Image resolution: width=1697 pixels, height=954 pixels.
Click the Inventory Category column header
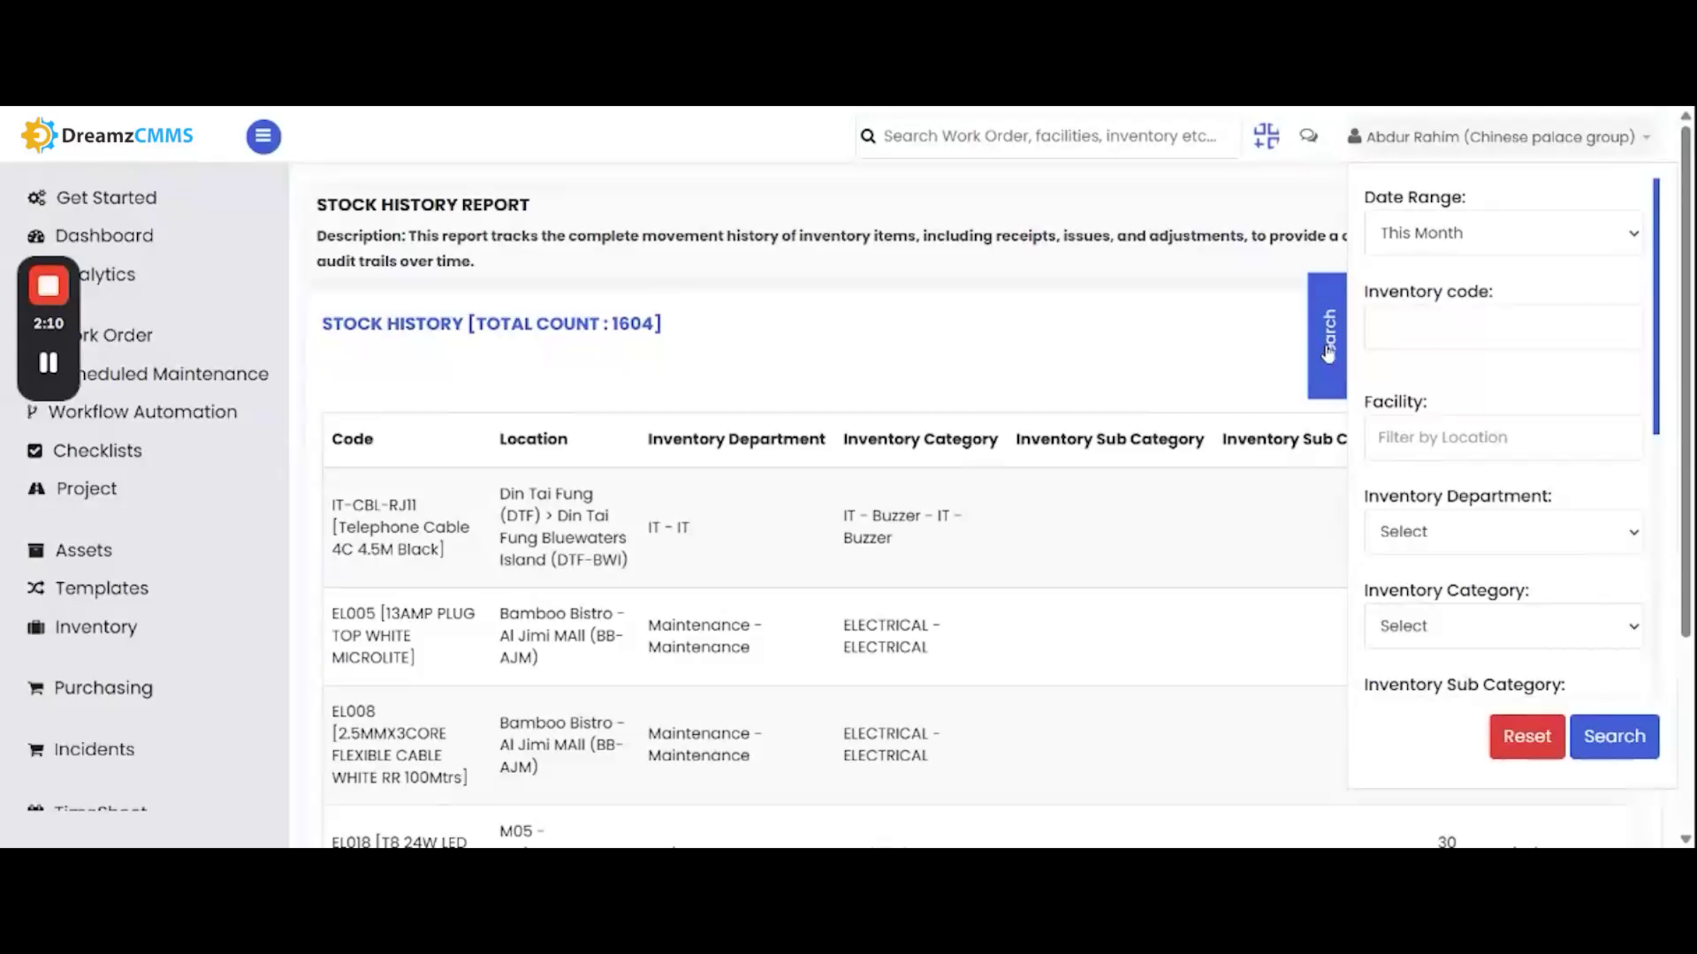920,439
